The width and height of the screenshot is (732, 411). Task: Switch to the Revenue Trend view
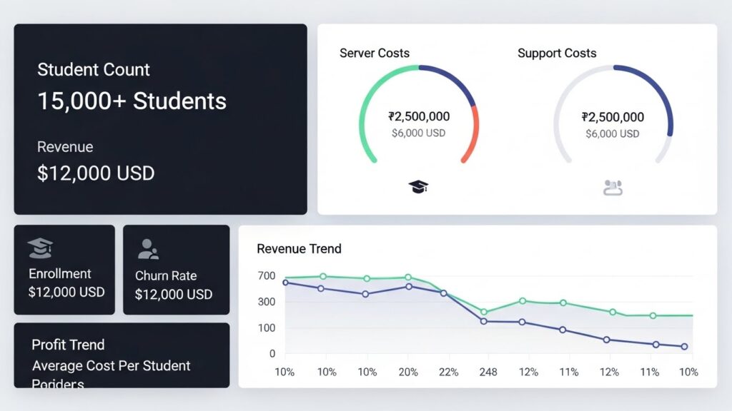coord(298,249)
